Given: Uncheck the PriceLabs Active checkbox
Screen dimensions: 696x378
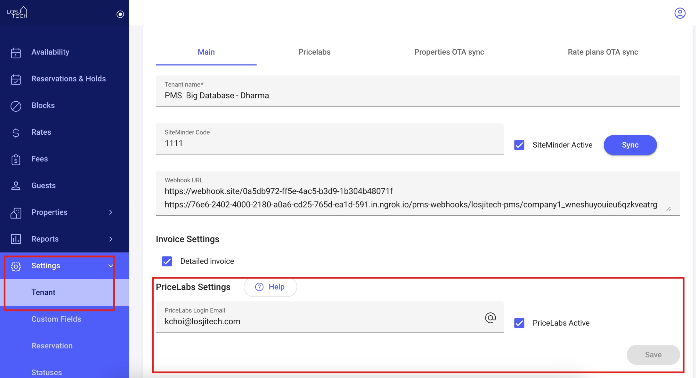Looking at the screenshot, I should coord(519,323).
